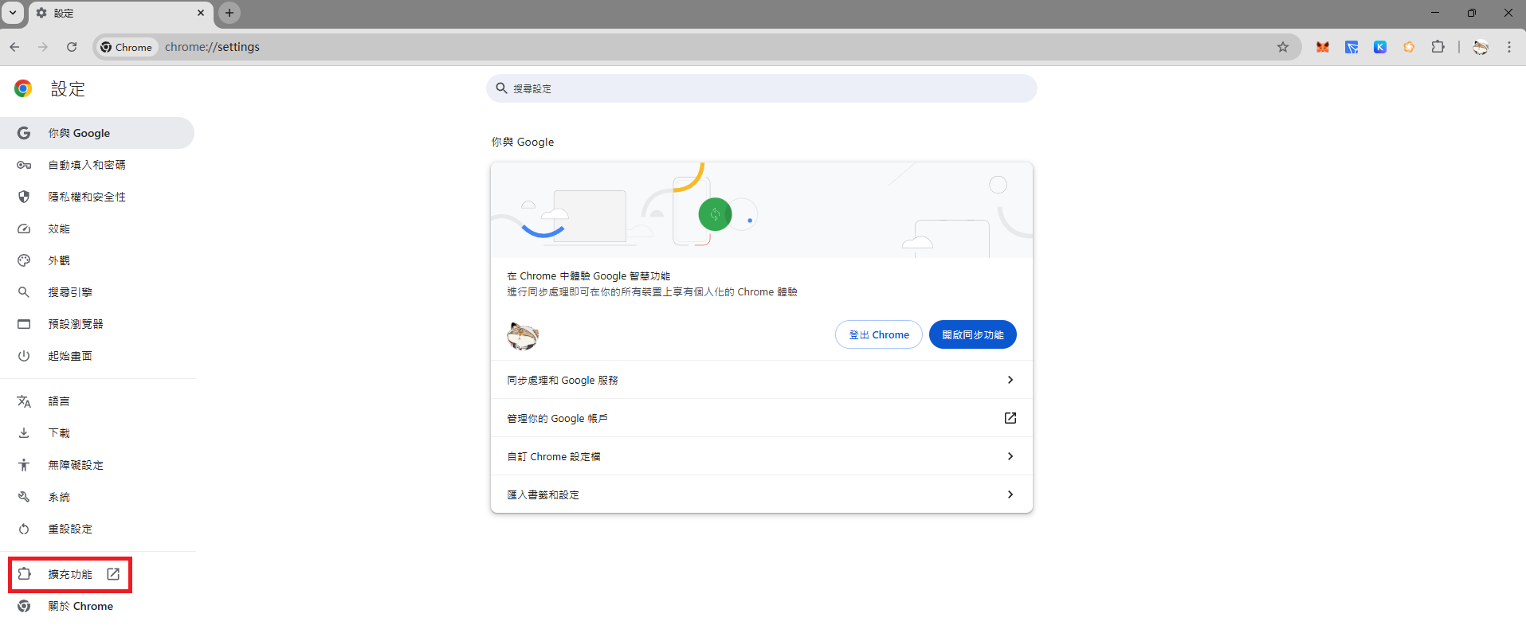1526x637 pixels.
Task: Click the key icon for autofill
Action: [x=24, y=165]
